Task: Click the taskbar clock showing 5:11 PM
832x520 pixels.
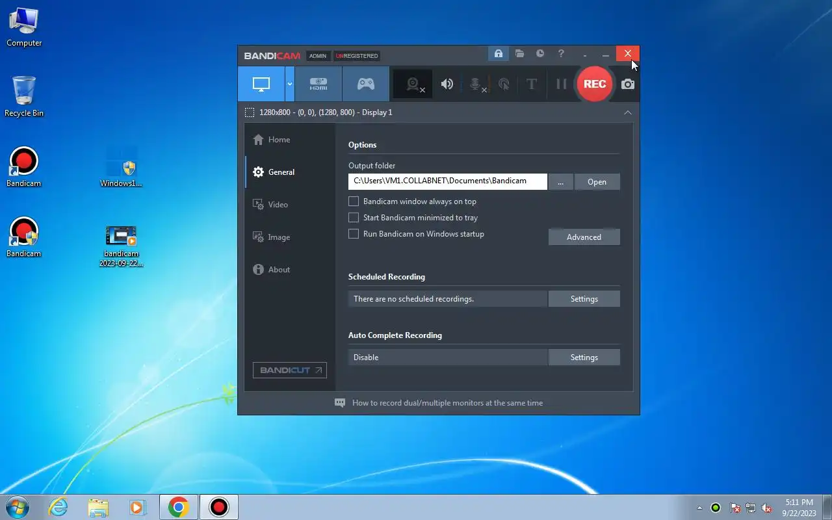Action: 799,508
